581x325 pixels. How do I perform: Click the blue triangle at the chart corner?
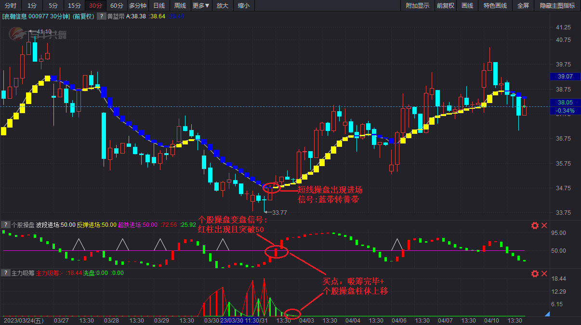pyautogui.click(x=547, y=314)
